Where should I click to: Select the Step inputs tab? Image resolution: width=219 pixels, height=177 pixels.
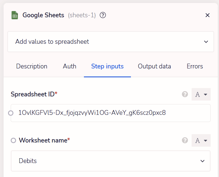tap(107, 66)
